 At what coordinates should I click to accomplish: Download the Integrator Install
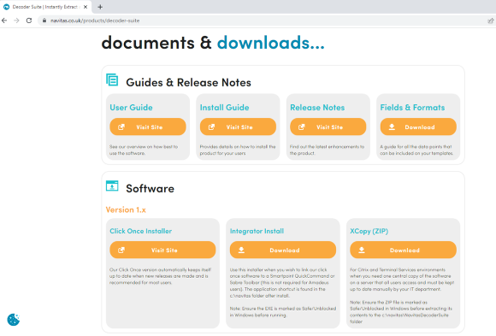click(x=283, y=250)
